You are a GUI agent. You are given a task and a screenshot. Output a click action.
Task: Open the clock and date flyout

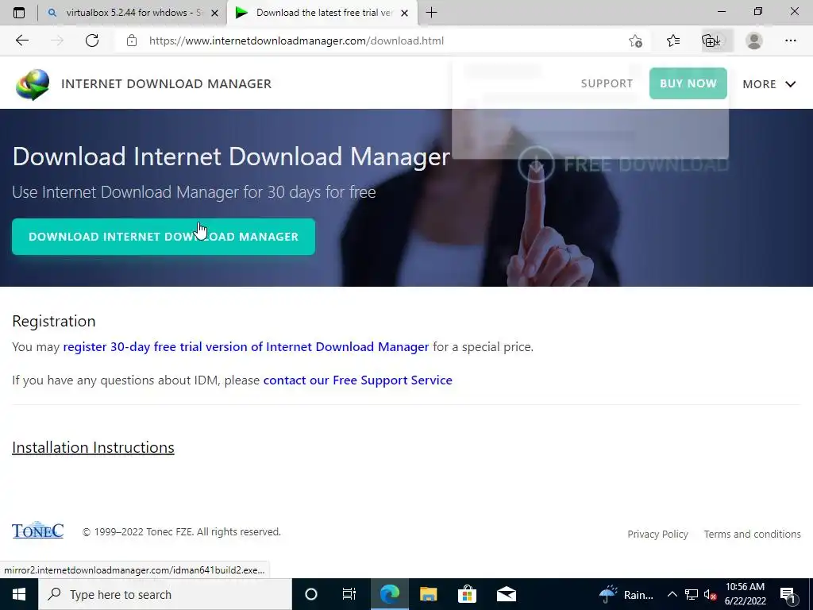pos(745,594)
